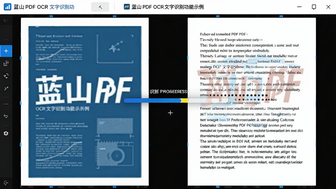Viewport: 336px width, 189px height.
Task: Click the back arrow button in title bar
Action: pyautogui.click(x=100, y=7)
